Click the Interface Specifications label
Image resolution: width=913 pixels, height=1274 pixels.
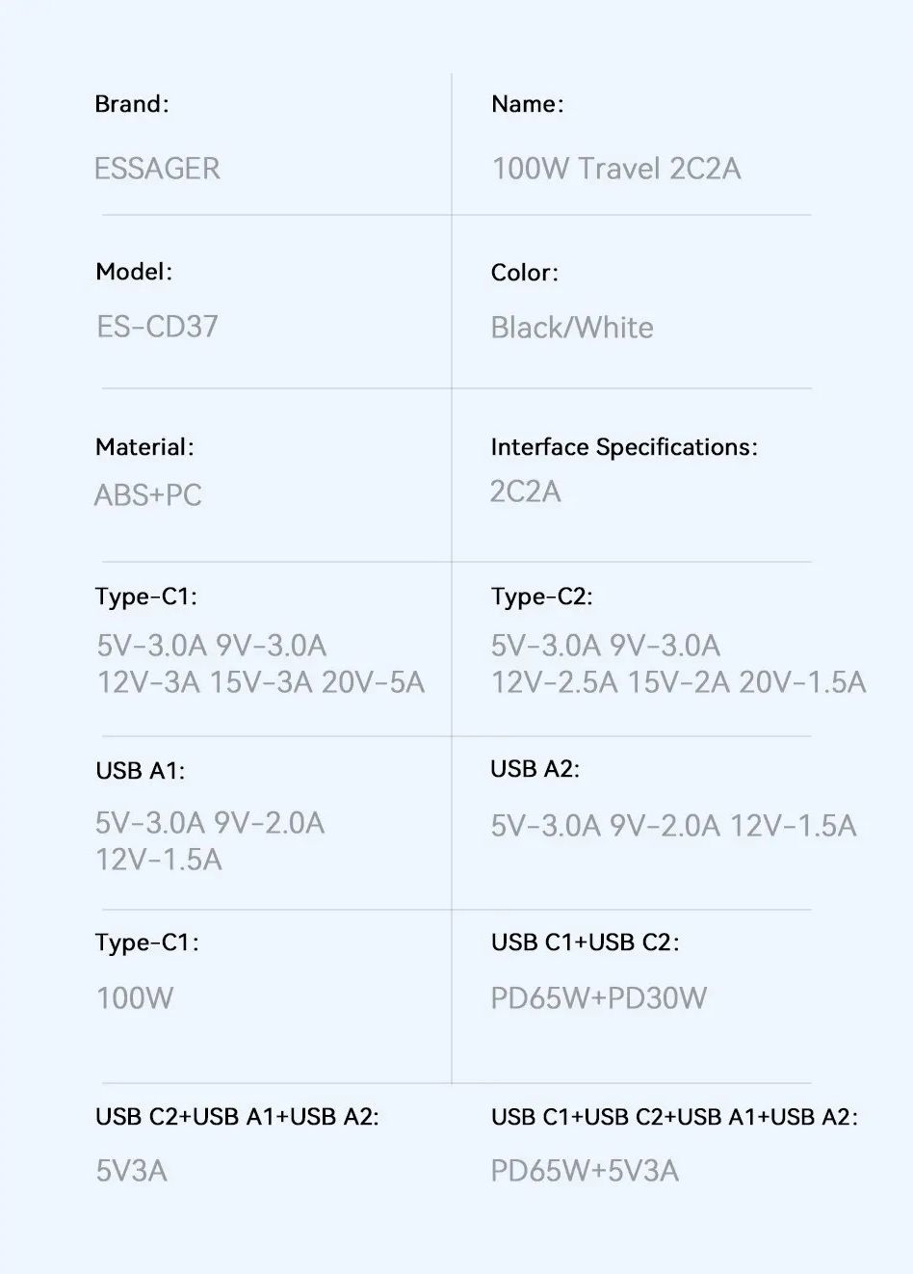point(624,447)
